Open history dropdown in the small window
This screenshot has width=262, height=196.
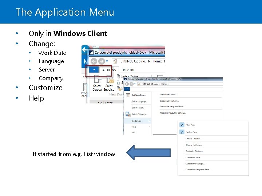pyautogui.click(x=135, y=84)
